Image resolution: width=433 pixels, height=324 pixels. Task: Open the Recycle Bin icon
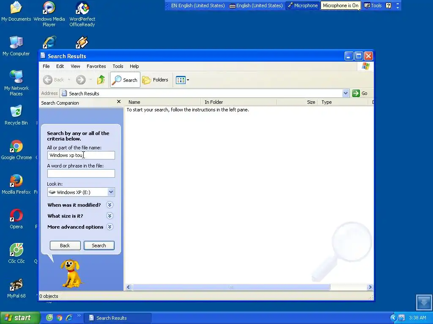(x=16, y=115)
